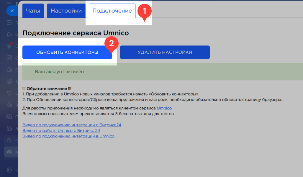Viewport: 303px width, 177px height.
Task: Click the target marketing icon in sidebar
Action: (9, 81)
